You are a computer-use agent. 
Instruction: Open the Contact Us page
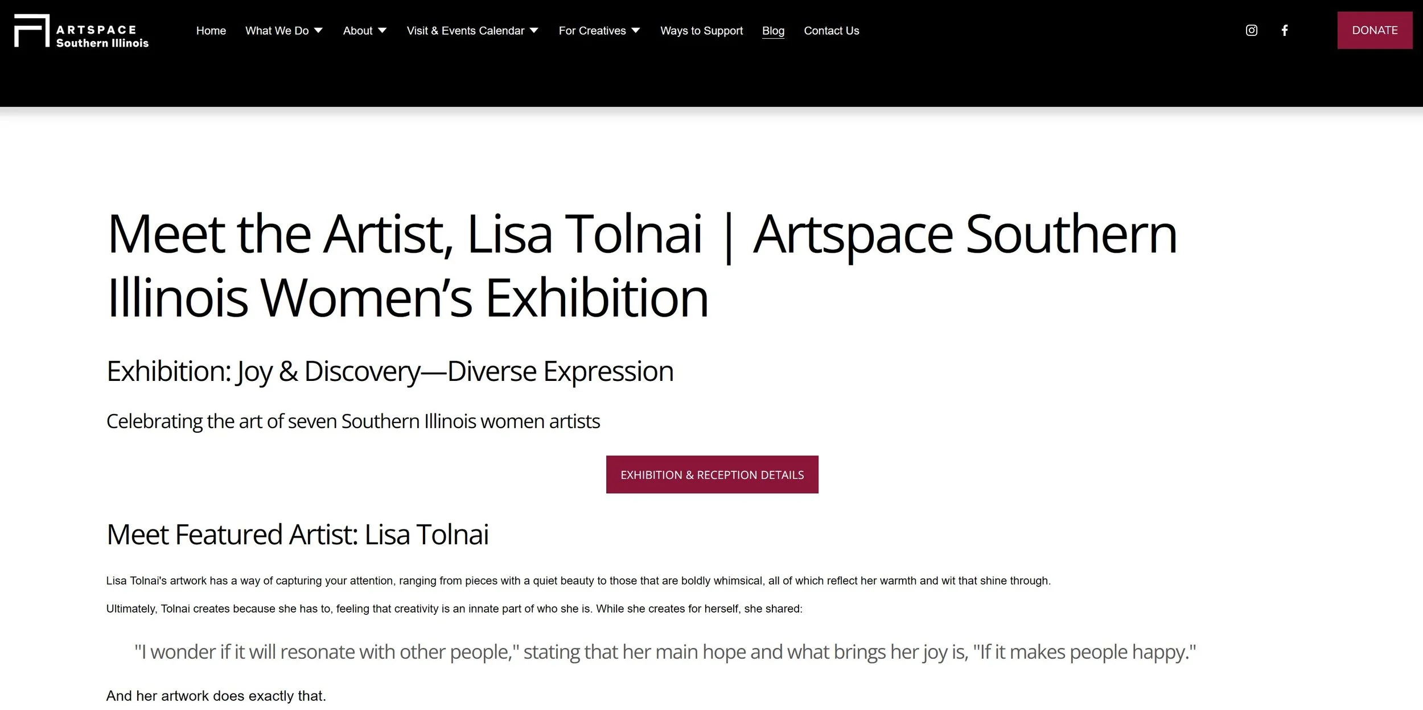click(x=831, y=31)
